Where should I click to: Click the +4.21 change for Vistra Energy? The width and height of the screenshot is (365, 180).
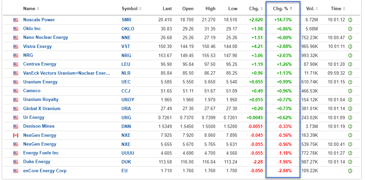257,46
